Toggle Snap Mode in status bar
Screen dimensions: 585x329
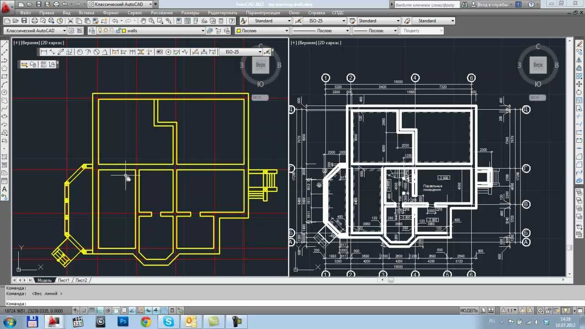coord(84,311)
